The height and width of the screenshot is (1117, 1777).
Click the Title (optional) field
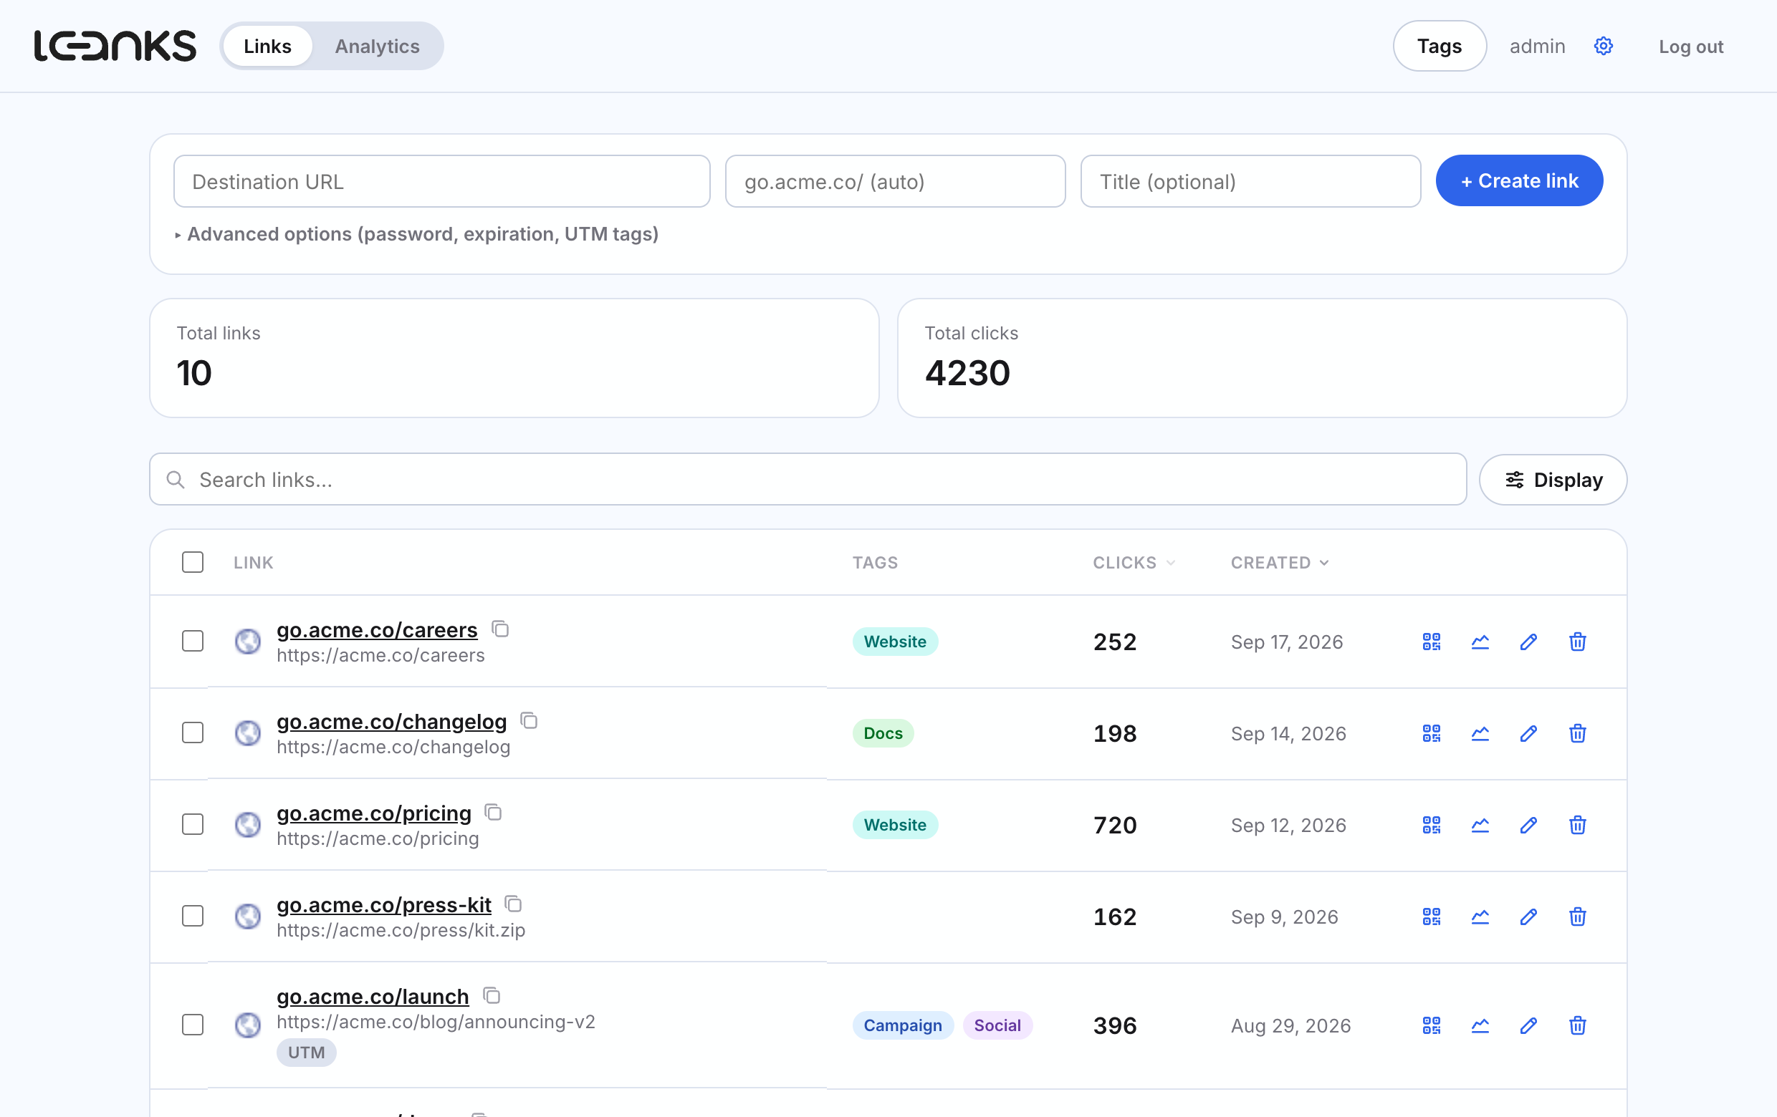click(x=1250, y=181)
